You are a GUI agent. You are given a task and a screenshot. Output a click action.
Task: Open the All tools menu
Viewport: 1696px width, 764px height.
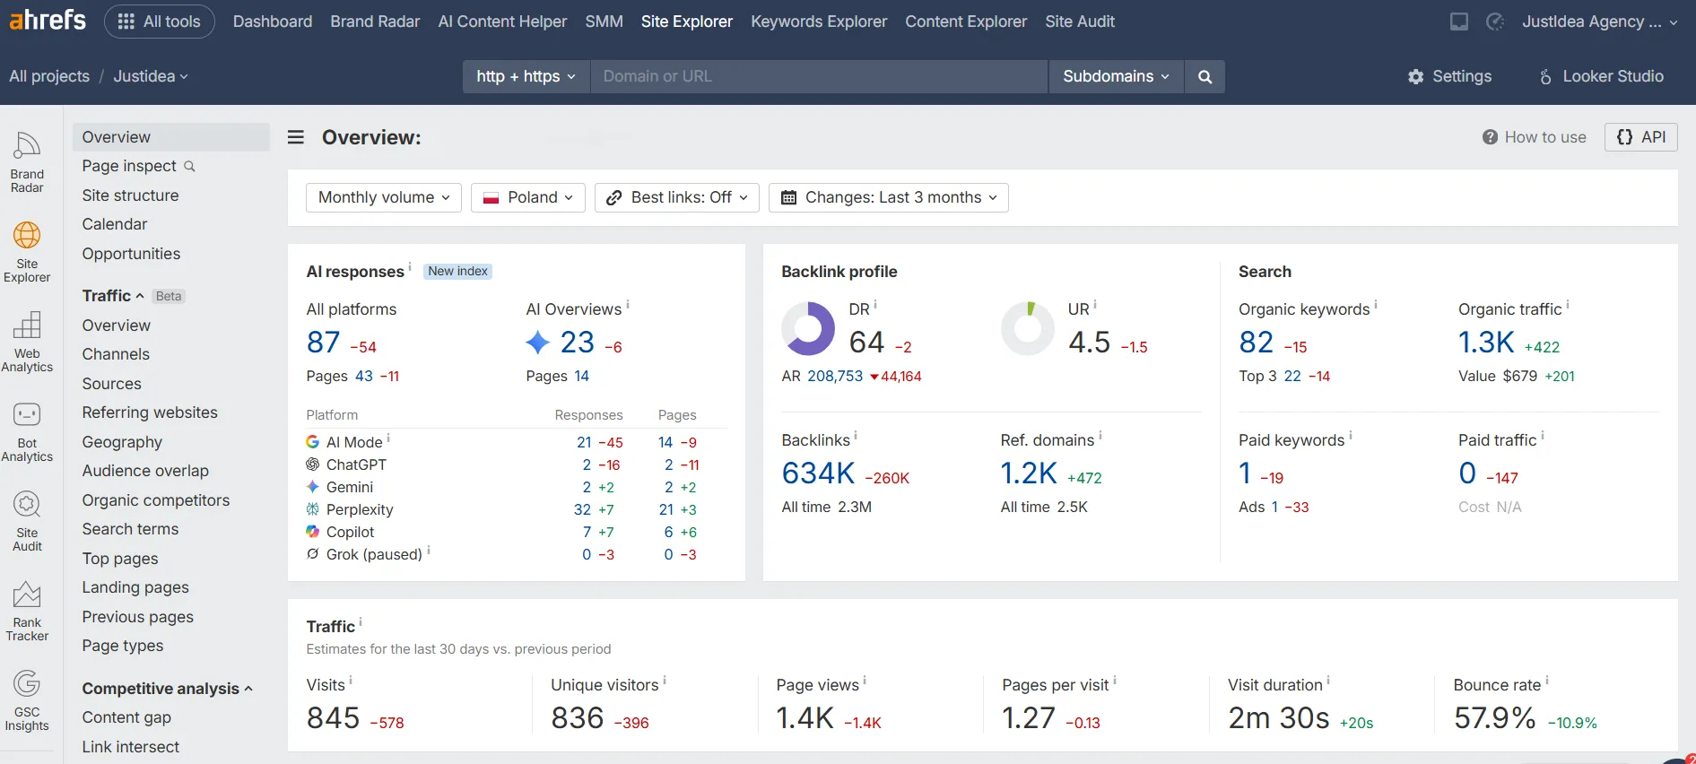160,22
